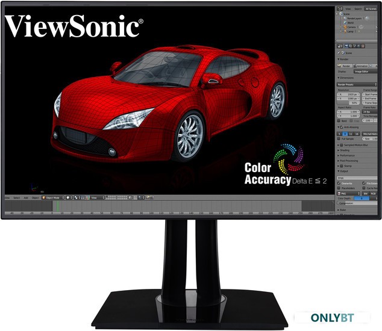Switch to the Render Layers properties icon
Screen dimensions: 382x331
[350, 46]
